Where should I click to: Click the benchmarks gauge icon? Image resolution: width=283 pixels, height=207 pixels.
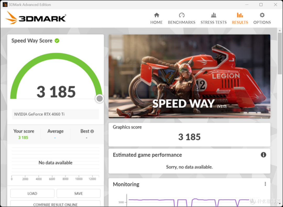182,15
